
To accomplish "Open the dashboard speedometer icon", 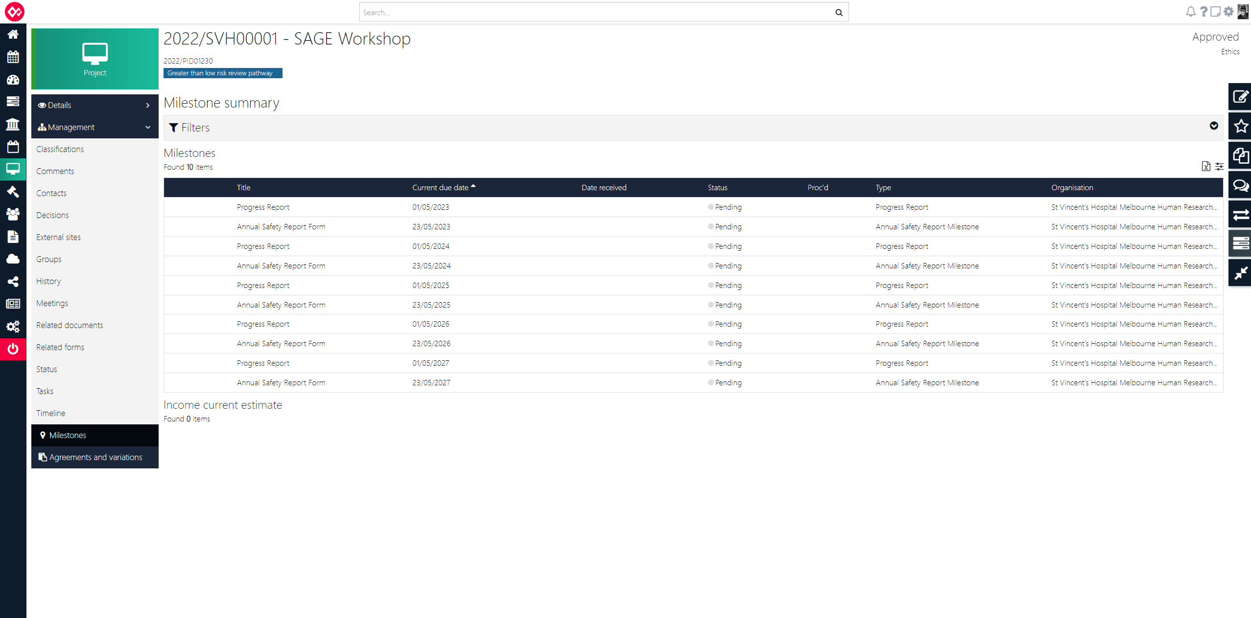I will click(x=13, y=80).
